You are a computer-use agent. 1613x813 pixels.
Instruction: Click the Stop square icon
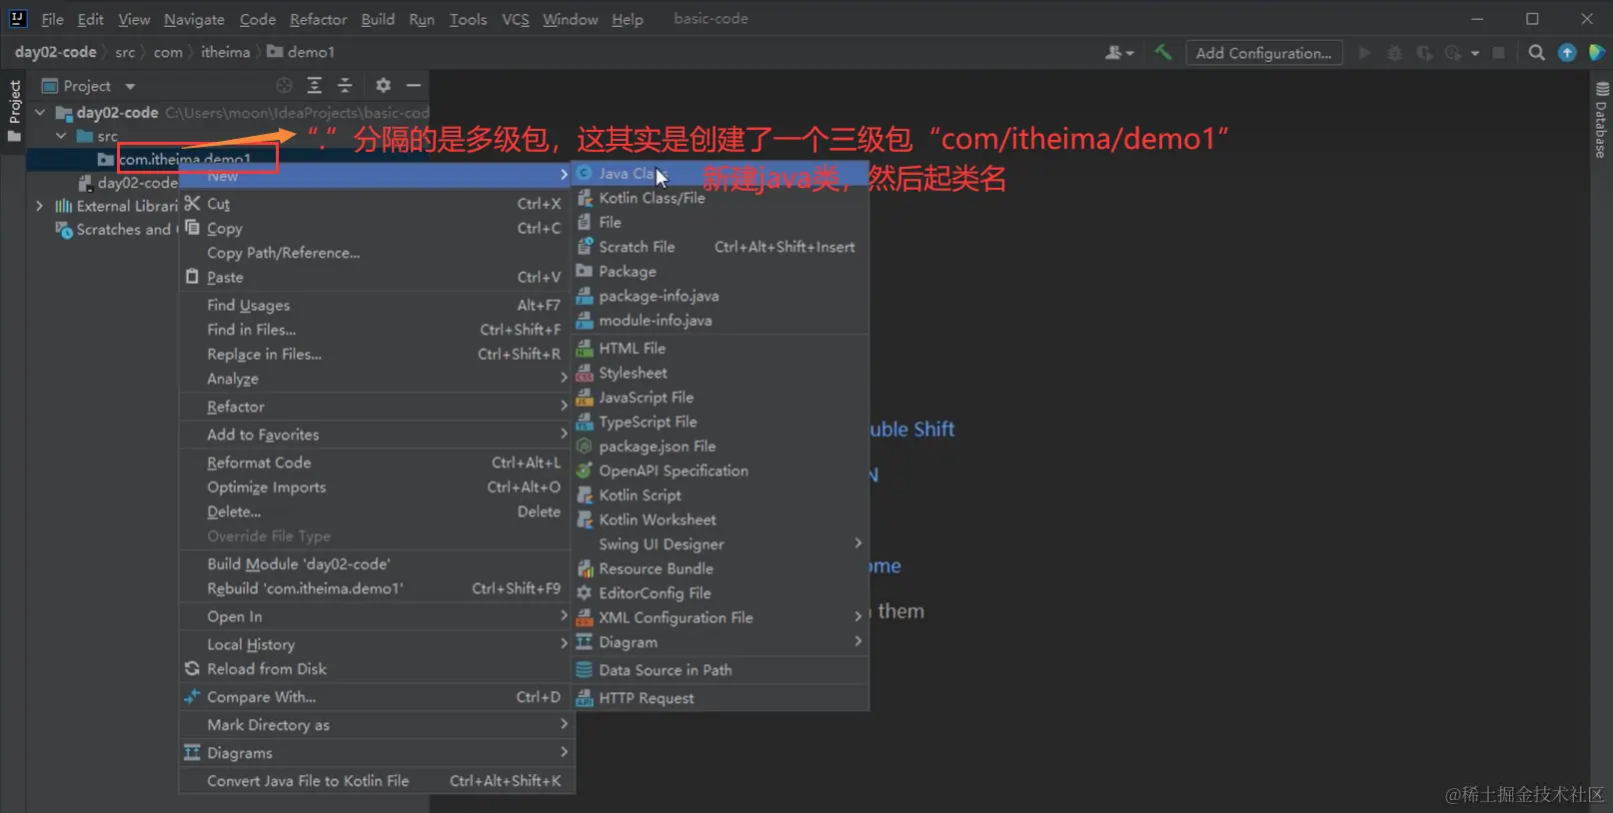click(1498, 53)
